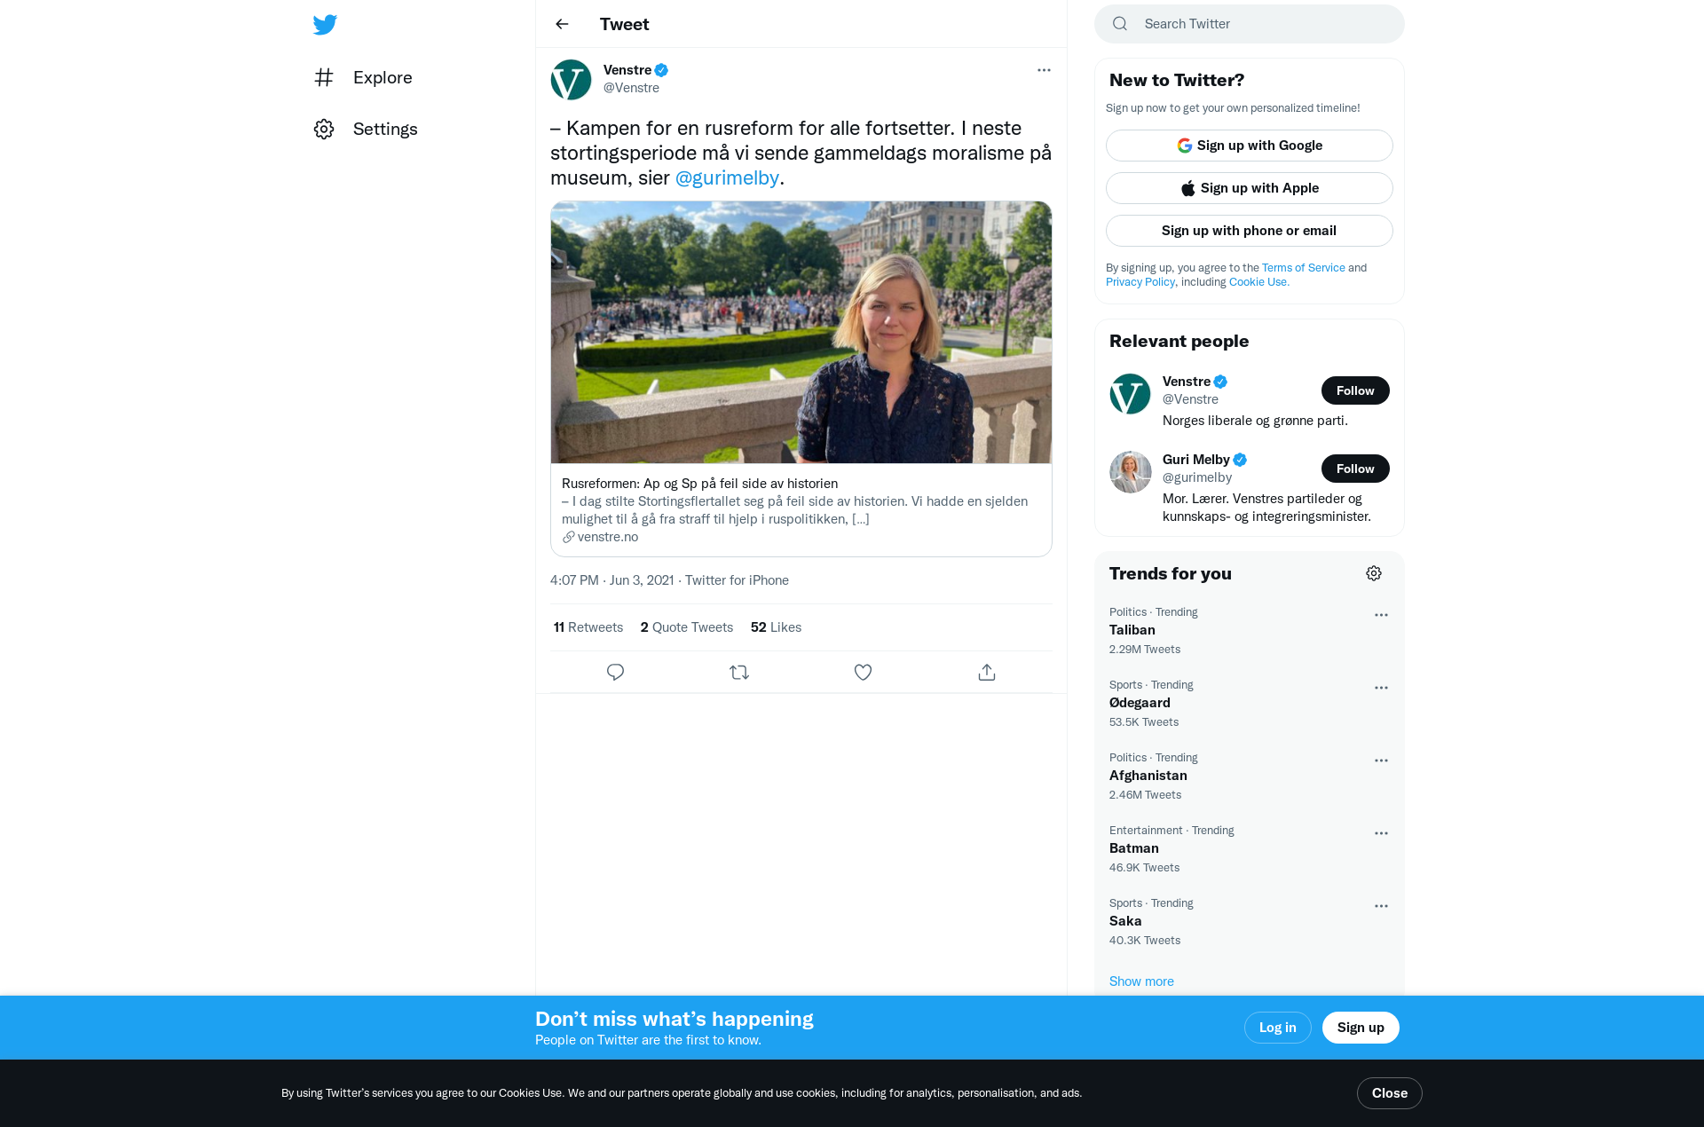Screen dimensions: 1704x1127
Task: Click the verified badge next to Venstre in the tweet
Action: [x=661, y=70]
